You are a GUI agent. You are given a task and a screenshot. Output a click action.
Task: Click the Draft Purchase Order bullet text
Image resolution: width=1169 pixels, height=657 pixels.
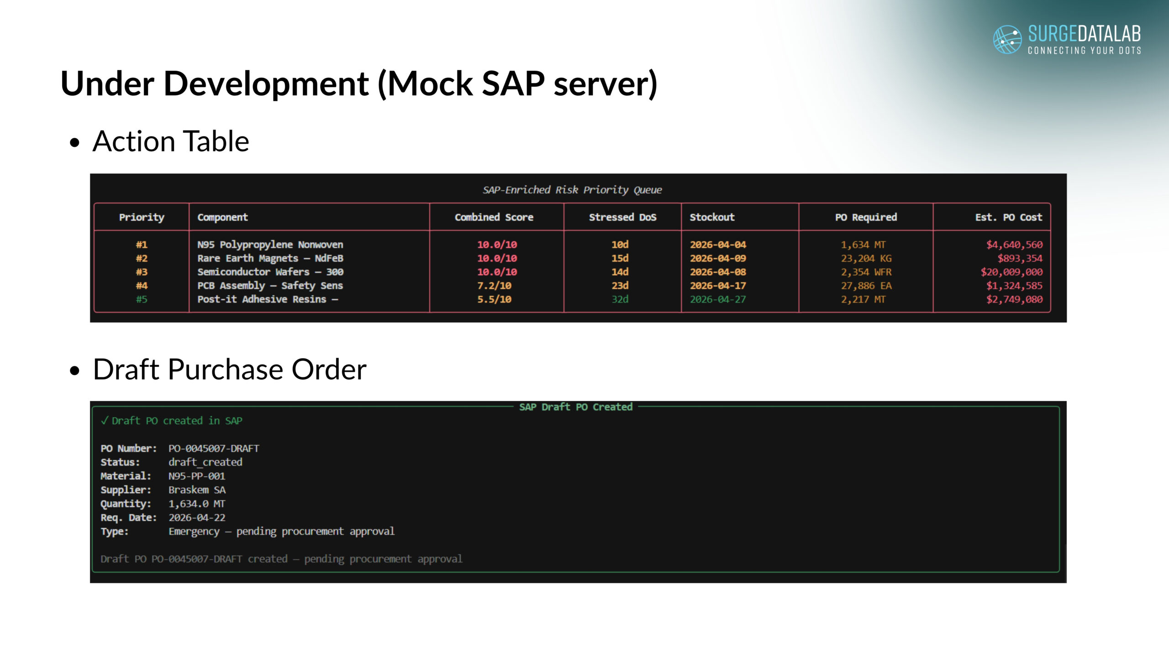(229, 369)
